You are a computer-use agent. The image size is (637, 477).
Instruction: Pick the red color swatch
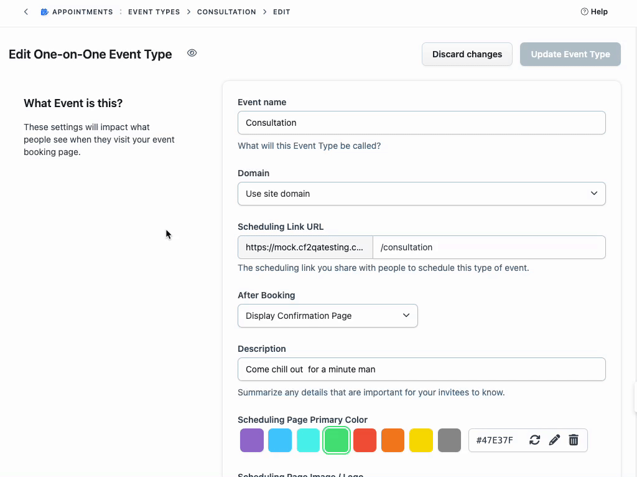tap(365, 440)
